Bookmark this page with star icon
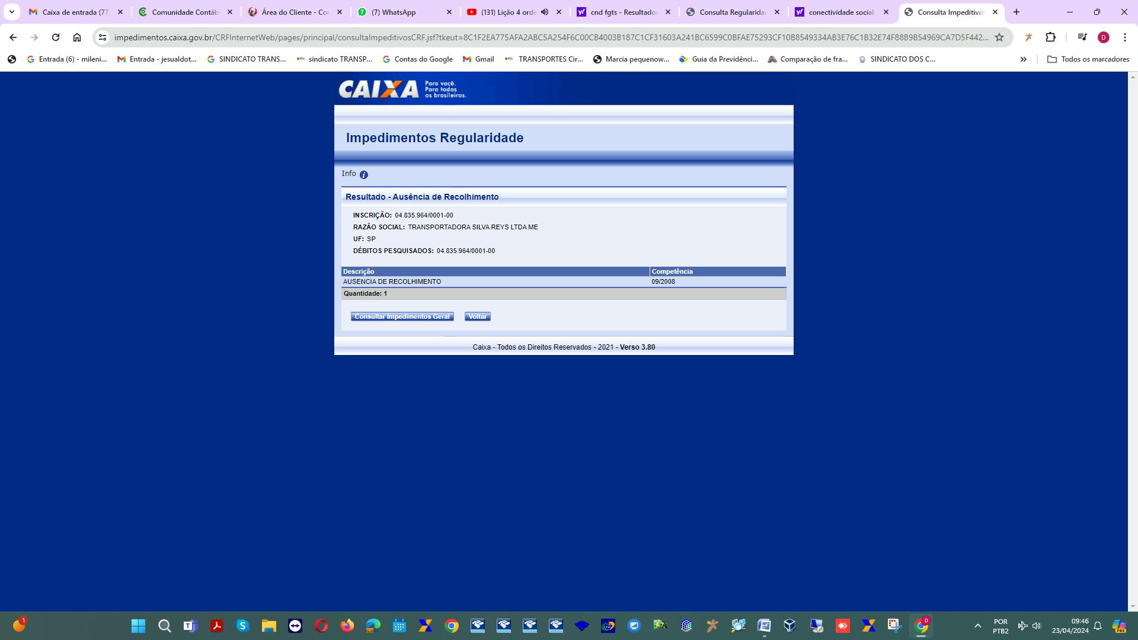The width and height of the screenshot is (1138, 640). click(x=999, y=37)
